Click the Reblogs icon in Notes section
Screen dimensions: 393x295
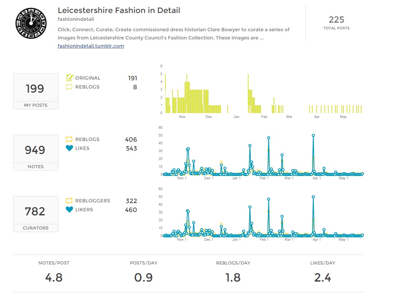tap(69, 140)
